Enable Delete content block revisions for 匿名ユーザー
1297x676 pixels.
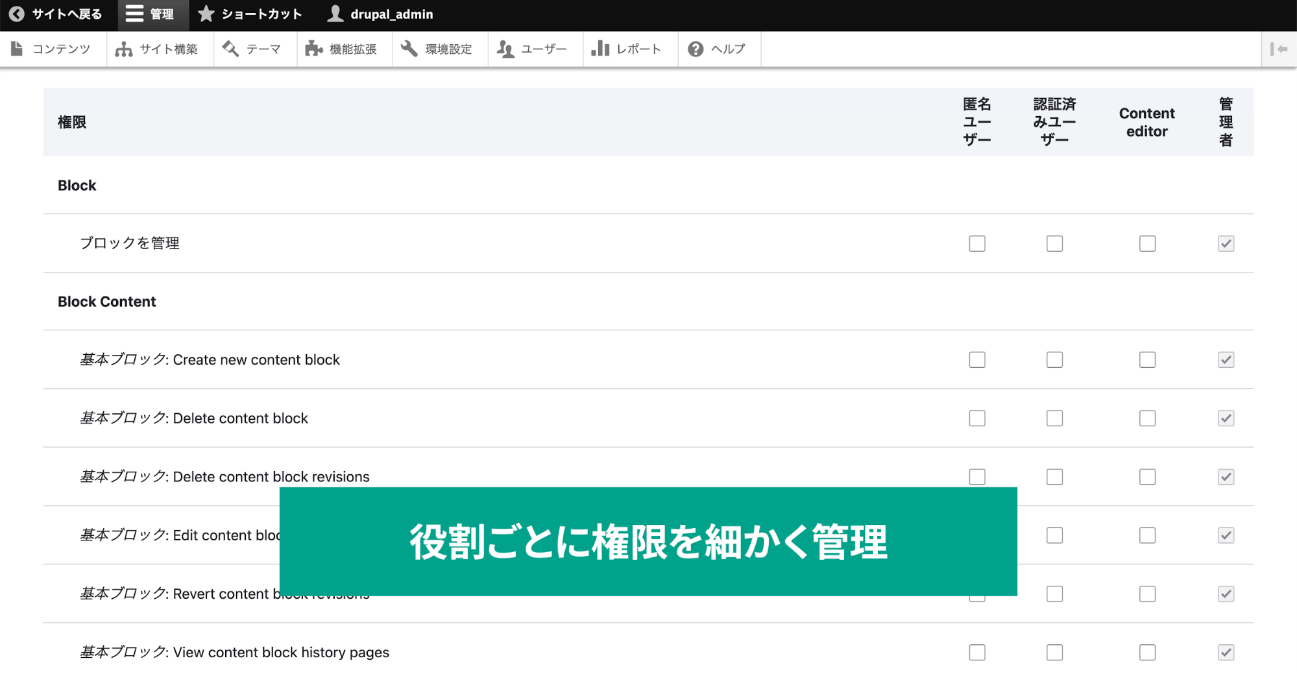pos(977,476)
